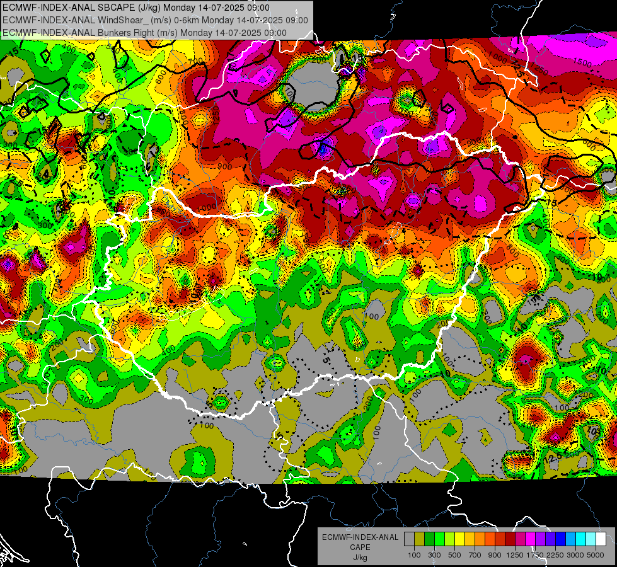
Task: Select the olive swatch in the CAPE legend
Action: click(419, 539)
